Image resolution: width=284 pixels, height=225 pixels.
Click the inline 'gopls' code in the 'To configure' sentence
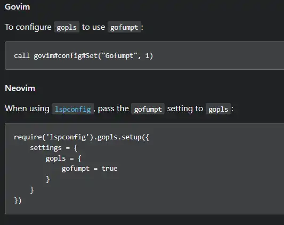(67, 27)
